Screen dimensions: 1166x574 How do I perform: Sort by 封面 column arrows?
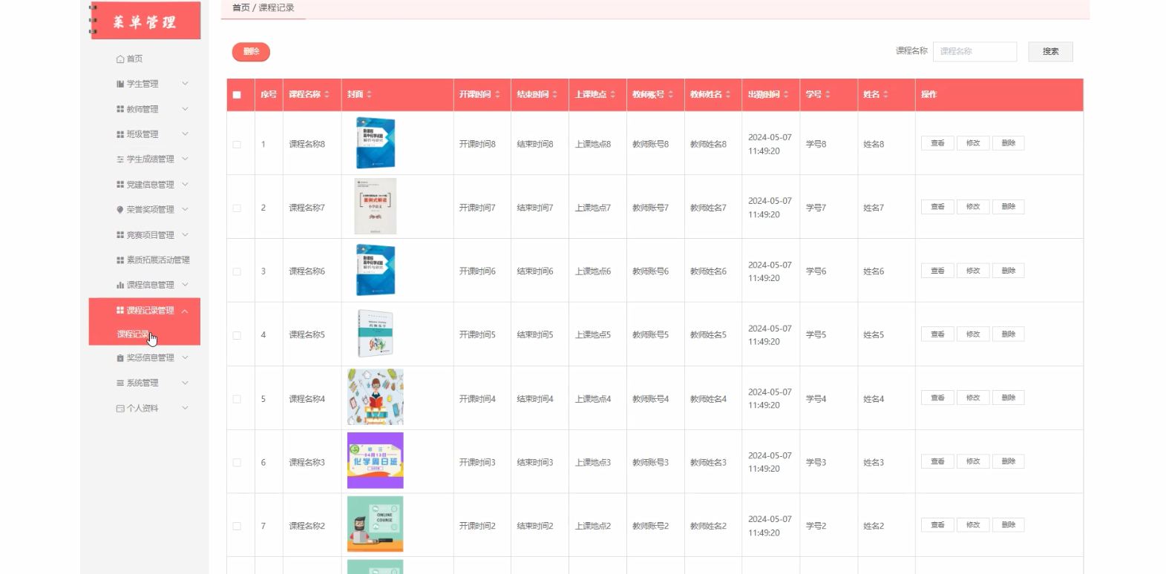(x=369, y=95)
